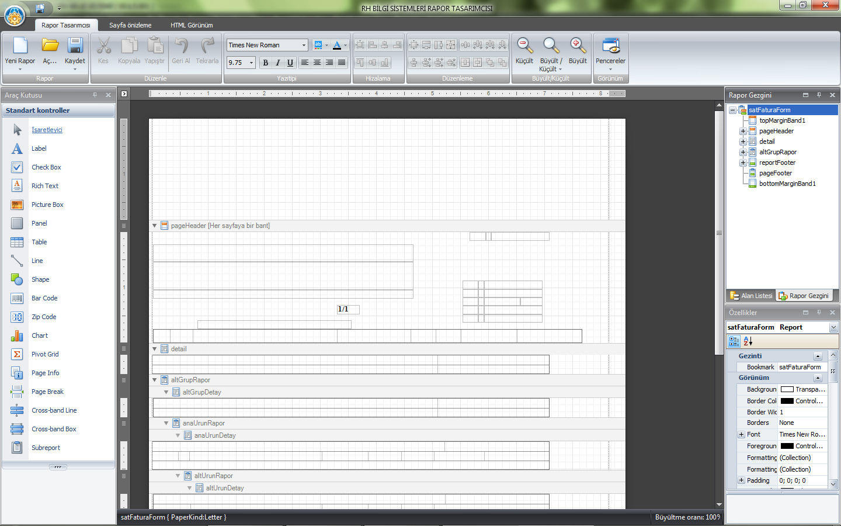Switch to Alan Listesi panel
Screen dimensions: 841x526
coord(751,296)
